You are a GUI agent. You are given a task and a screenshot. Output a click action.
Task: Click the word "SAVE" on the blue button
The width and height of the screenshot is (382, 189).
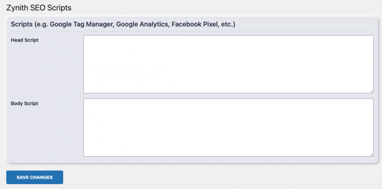(23, 177)
